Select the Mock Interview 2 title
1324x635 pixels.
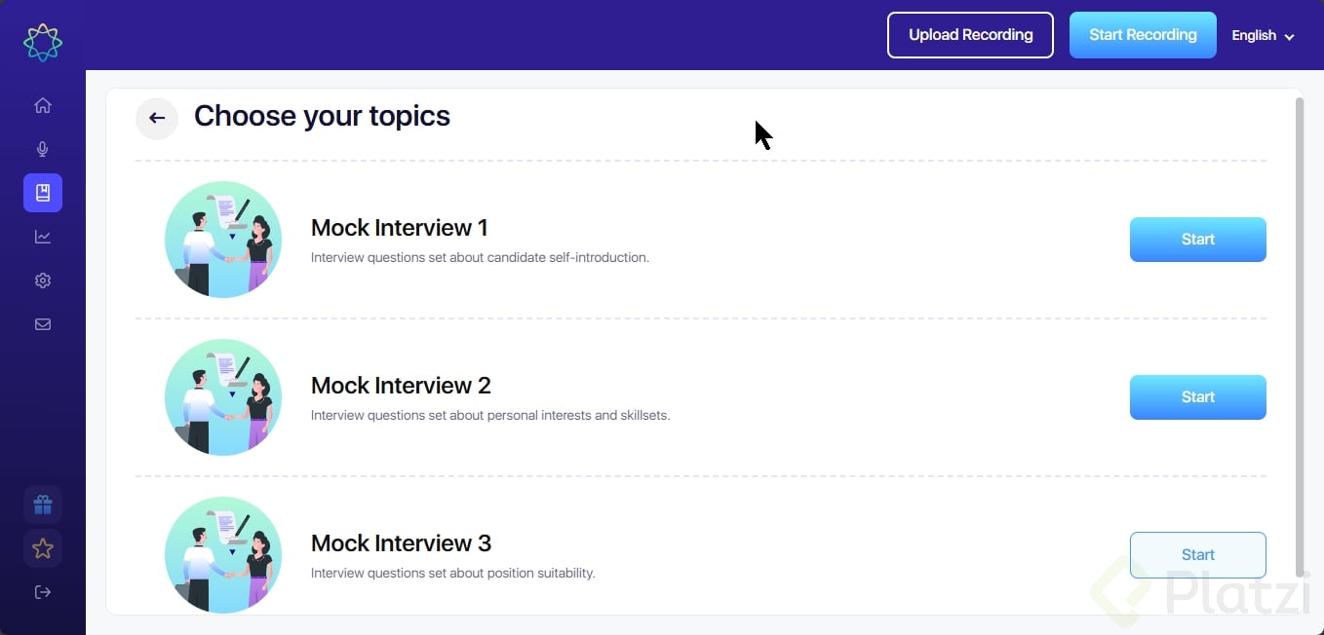coord(401,386)
